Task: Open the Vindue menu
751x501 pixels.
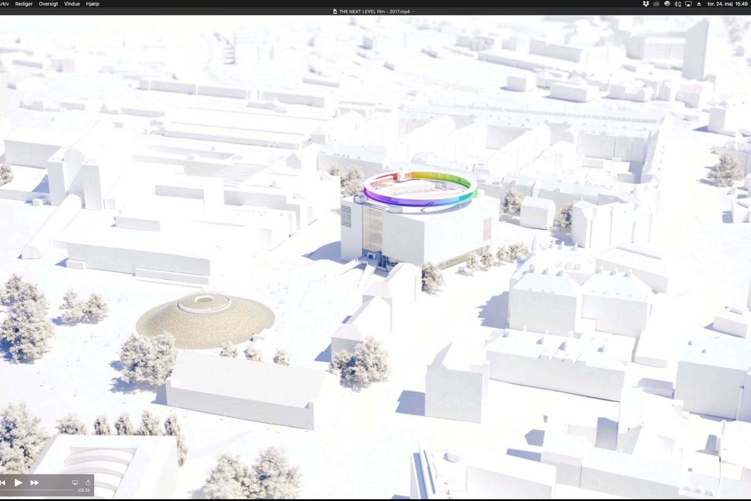Action: point(72,4)
